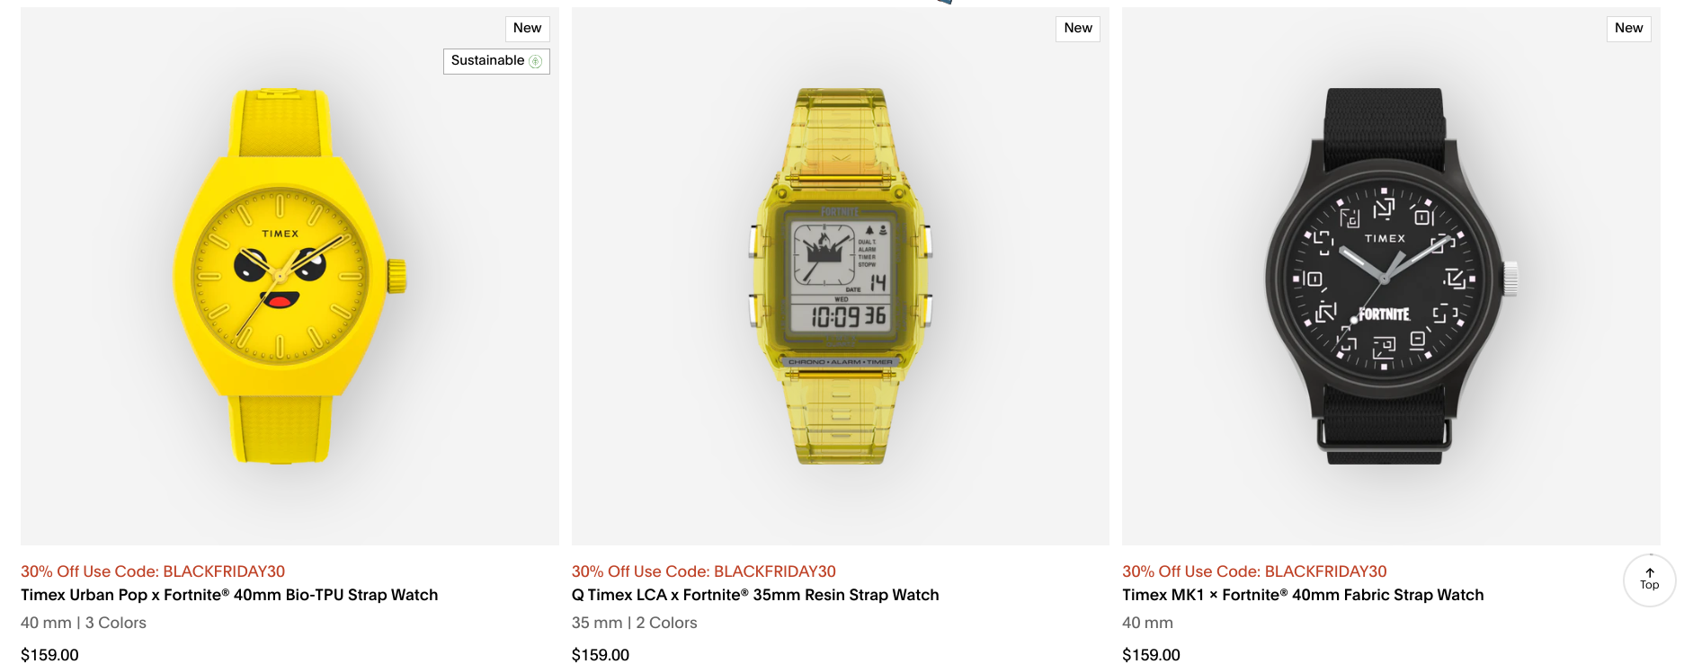Click the "35 mm | 2 Colors" text

tap(635, 623)
